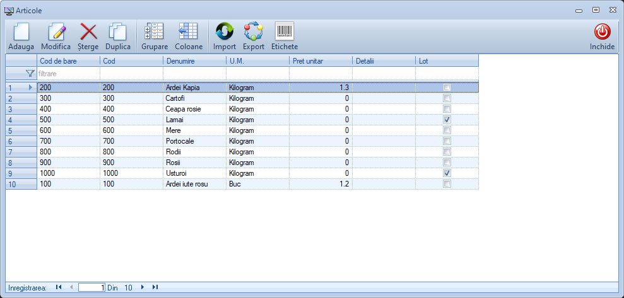Uncheck the Lot checkbox for Lamai

[447, 120]
